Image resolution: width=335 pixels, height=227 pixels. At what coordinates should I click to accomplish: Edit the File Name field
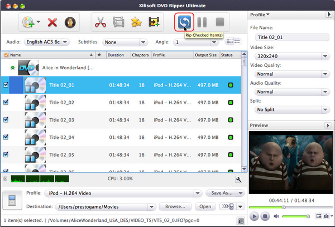click(292, 37)
